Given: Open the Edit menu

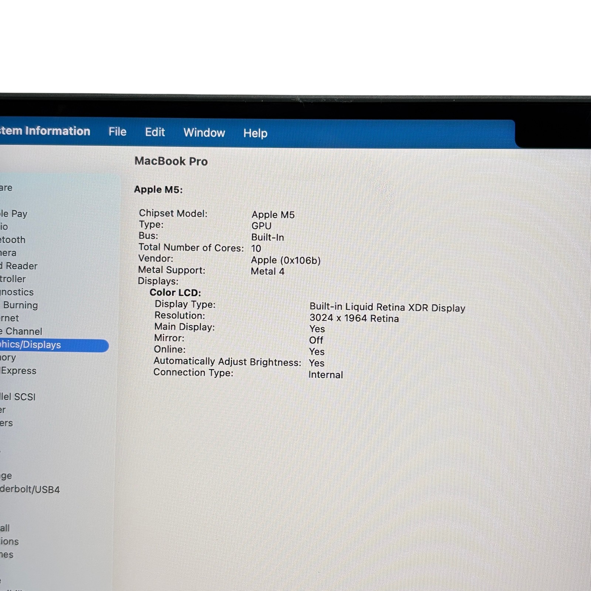Looking at the screenshot, I should (x=155, y=132).
